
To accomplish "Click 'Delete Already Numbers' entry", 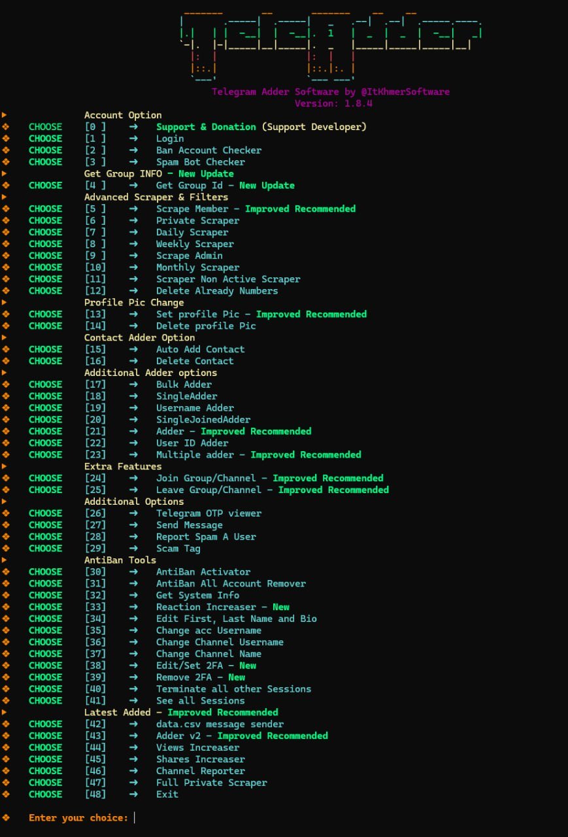I will (x=217, y=292).
